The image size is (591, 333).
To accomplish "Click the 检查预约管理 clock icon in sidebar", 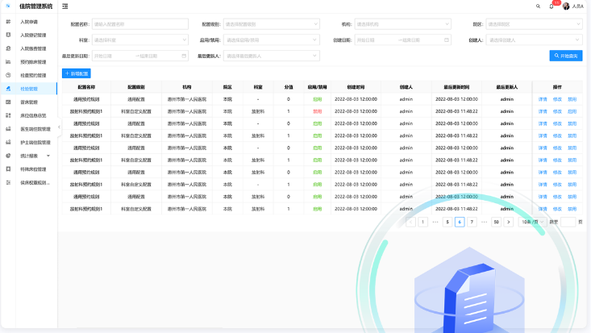I will (8, 76).
